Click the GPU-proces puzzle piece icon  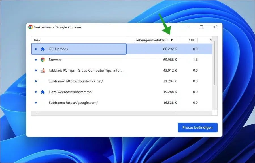coord(42,49)
